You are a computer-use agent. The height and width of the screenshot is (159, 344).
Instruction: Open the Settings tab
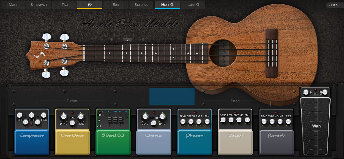pyautogui.click(x=141, y=5)
